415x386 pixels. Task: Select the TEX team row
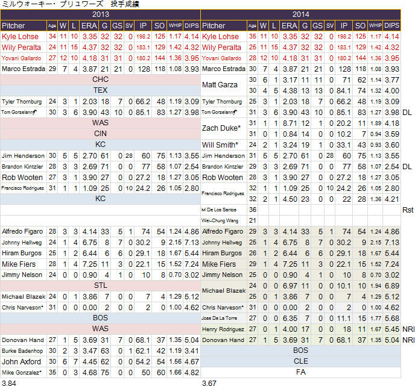(x=100, y=90)
